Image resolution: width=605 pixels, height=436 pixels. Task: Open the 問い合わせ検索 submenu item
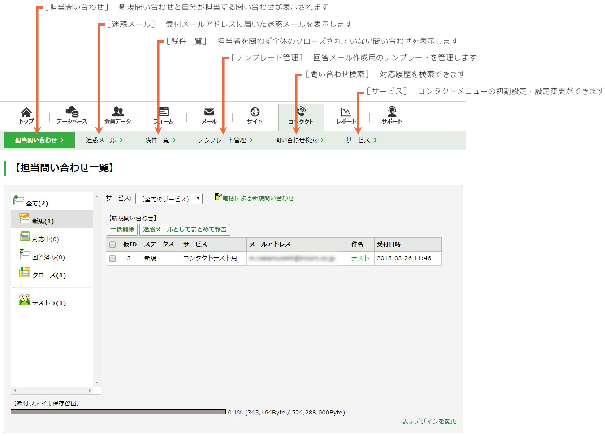(x=299, y=140)
